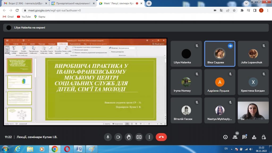Bookmark this page with the star icon
This screenshot has width=272, height=153.
coord(234,10)
